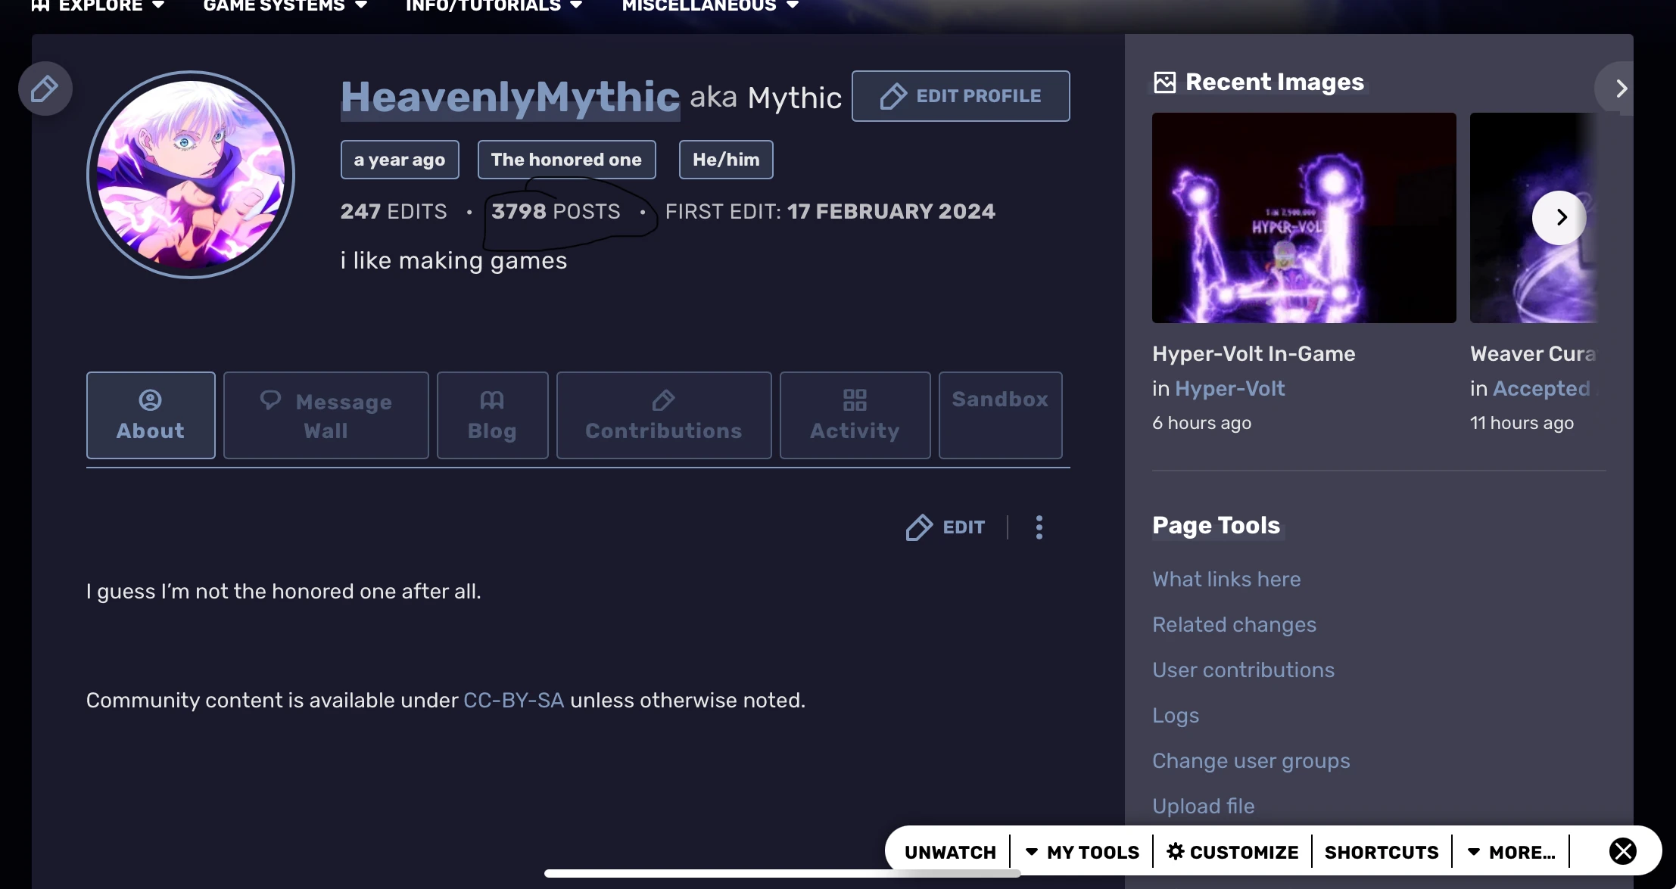
Task: Expand the Miscellaneous navigation dropdown
Action: 710,6
